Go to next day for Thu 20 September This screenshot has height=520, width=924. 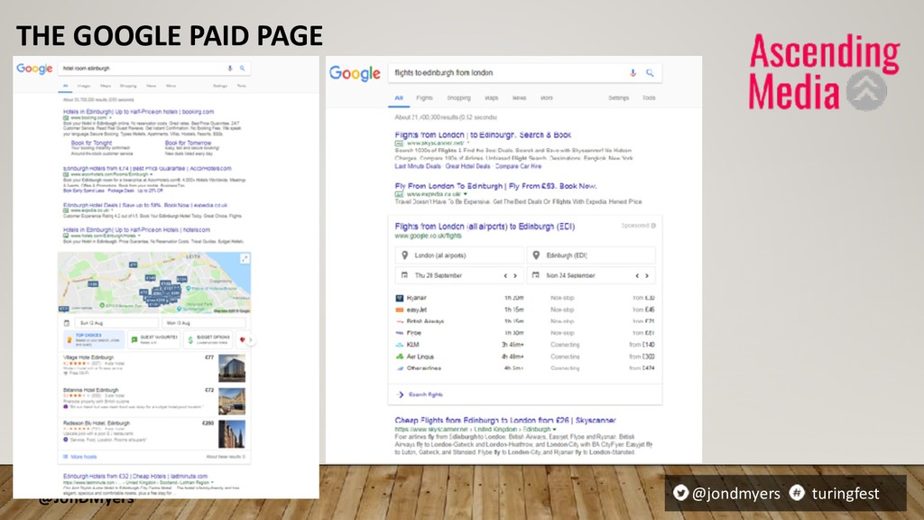pyautogui.click(x=515, y=276)
